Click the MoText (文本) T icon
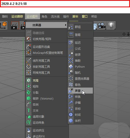The height and width of the screenshot is (138, 130). coord(29,111)
